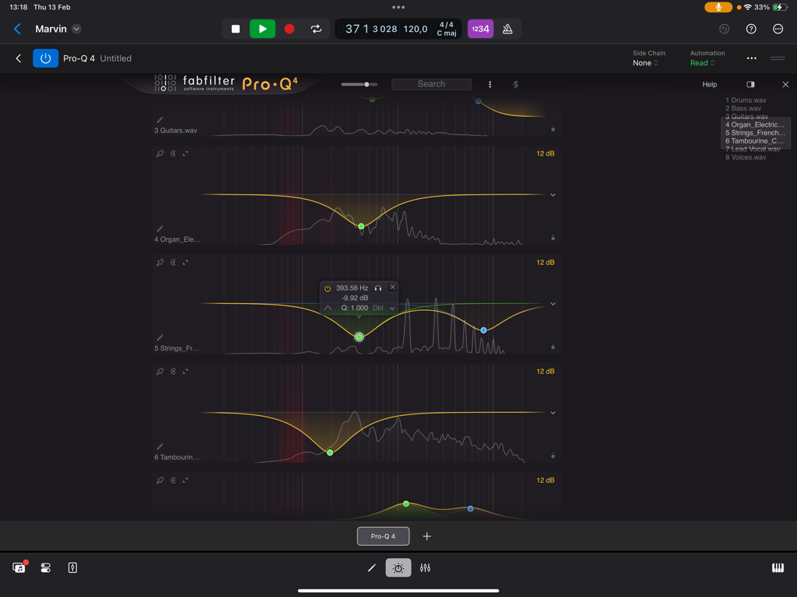Click the lightning preset icon near Search
This screenshot has height=597, width=797.
coord(515,84)
